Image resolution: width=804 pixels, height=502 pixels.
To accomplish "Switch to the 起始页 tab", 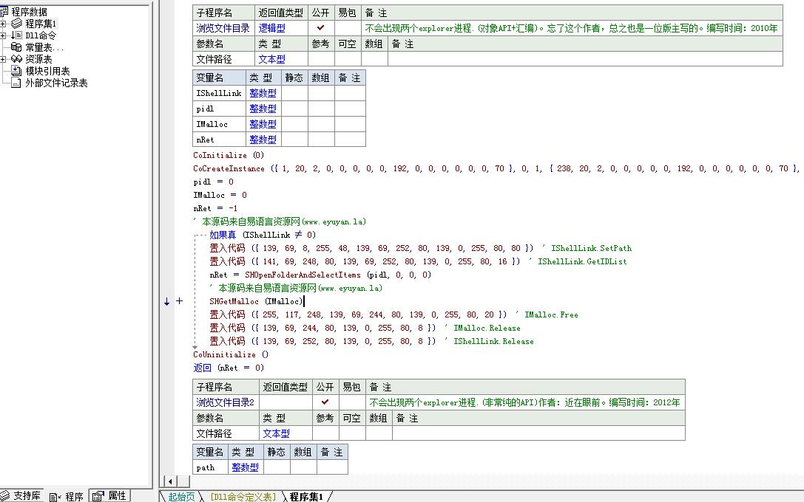I will pyautogui.click(x=181, y=496).
